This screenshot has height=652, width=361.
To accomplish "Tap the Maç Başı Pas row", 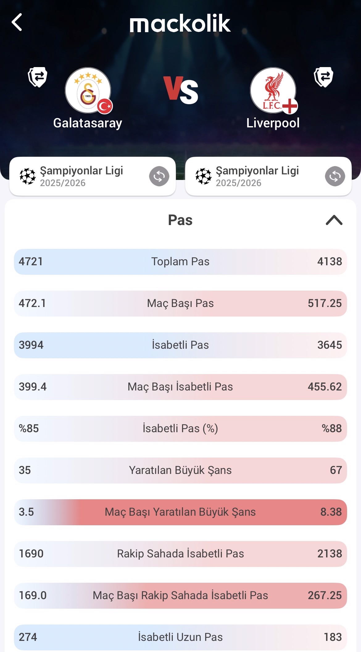I will point(180,303).
